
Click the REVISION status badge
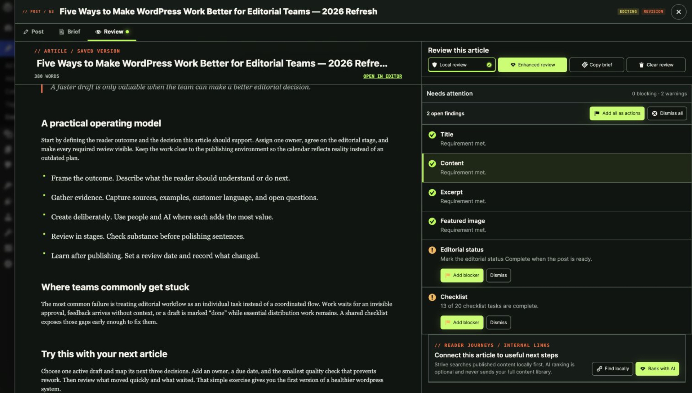[x=653, y=12]
